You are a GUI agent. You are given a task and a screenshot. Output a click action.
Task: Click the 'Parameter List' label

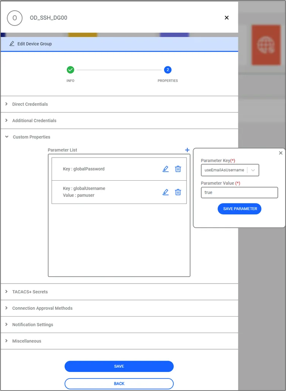coord(62,150)
